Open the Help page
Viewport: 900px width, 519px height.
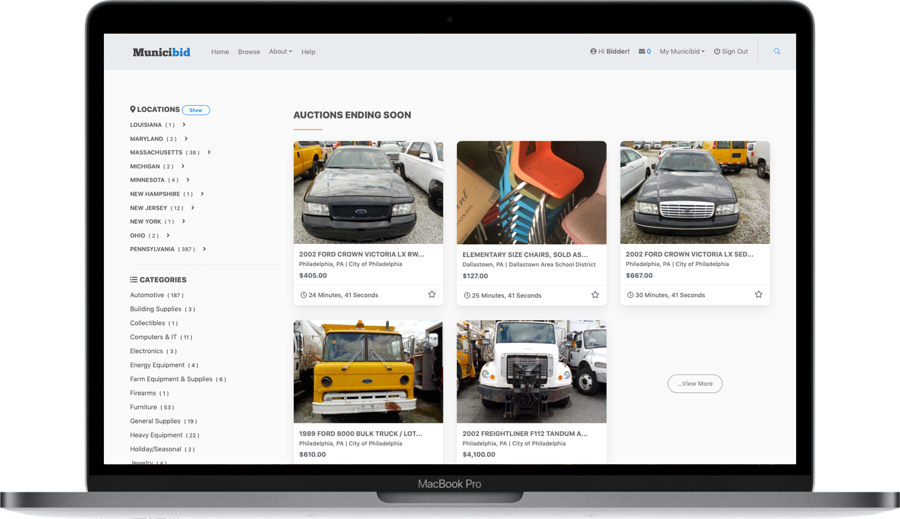(x=308, y=52)
